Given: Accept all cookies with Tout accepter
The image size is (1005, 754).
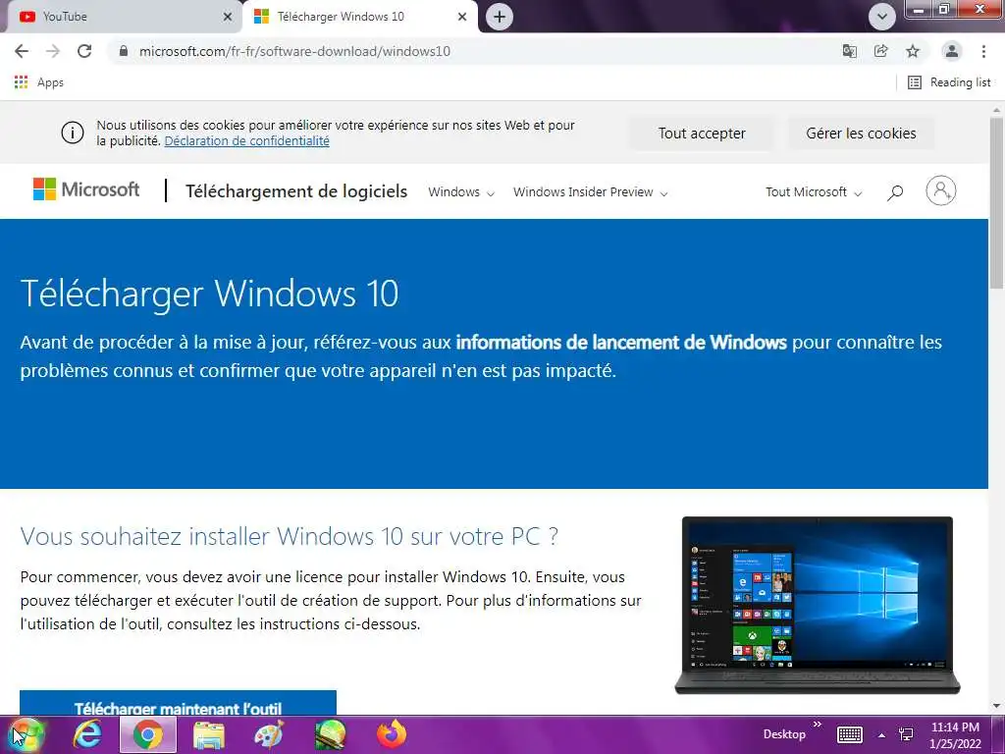Looking at the screenshot, I should pos(701,134).
